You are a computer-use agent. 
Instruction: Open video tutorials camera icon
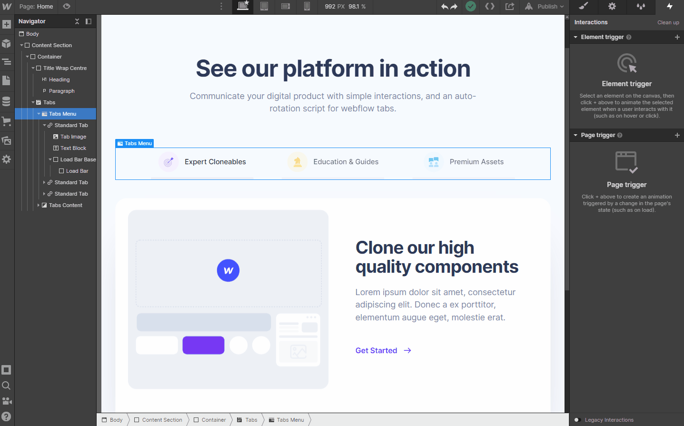coord(7,401)
